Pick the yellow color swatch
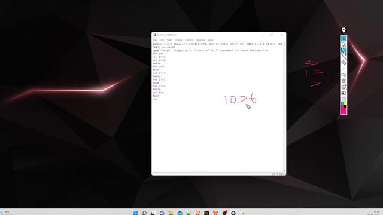Screen dimensions: 383x215 point(345,104)
